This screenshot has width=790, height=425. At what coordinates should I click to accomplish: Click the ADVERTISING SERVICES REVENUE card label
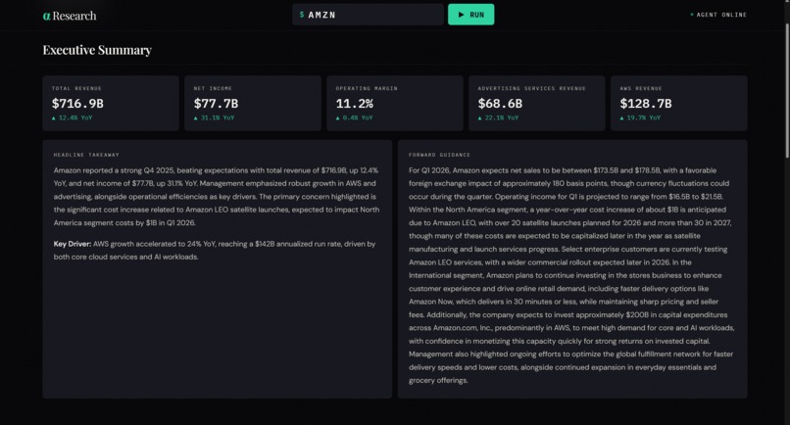[532, 89]
